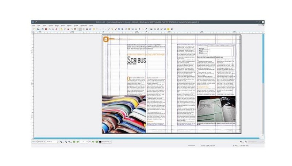292x166 pixels.
Task: Undo the last action via toolbar
Action: 61,29
